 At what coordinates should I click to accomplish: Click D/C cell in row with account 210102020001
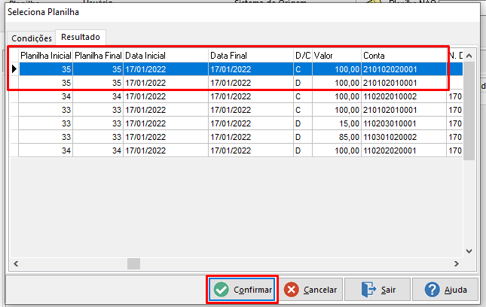click(x=303, y=69)
